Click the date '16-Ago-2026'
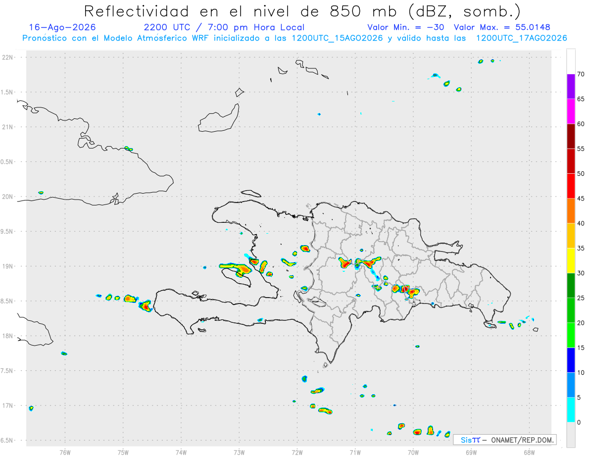 point(62,27)
